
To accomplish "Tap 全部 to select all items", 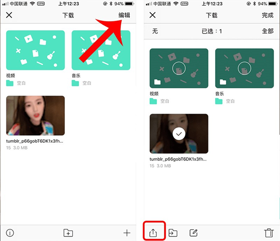I will point(267,32).
